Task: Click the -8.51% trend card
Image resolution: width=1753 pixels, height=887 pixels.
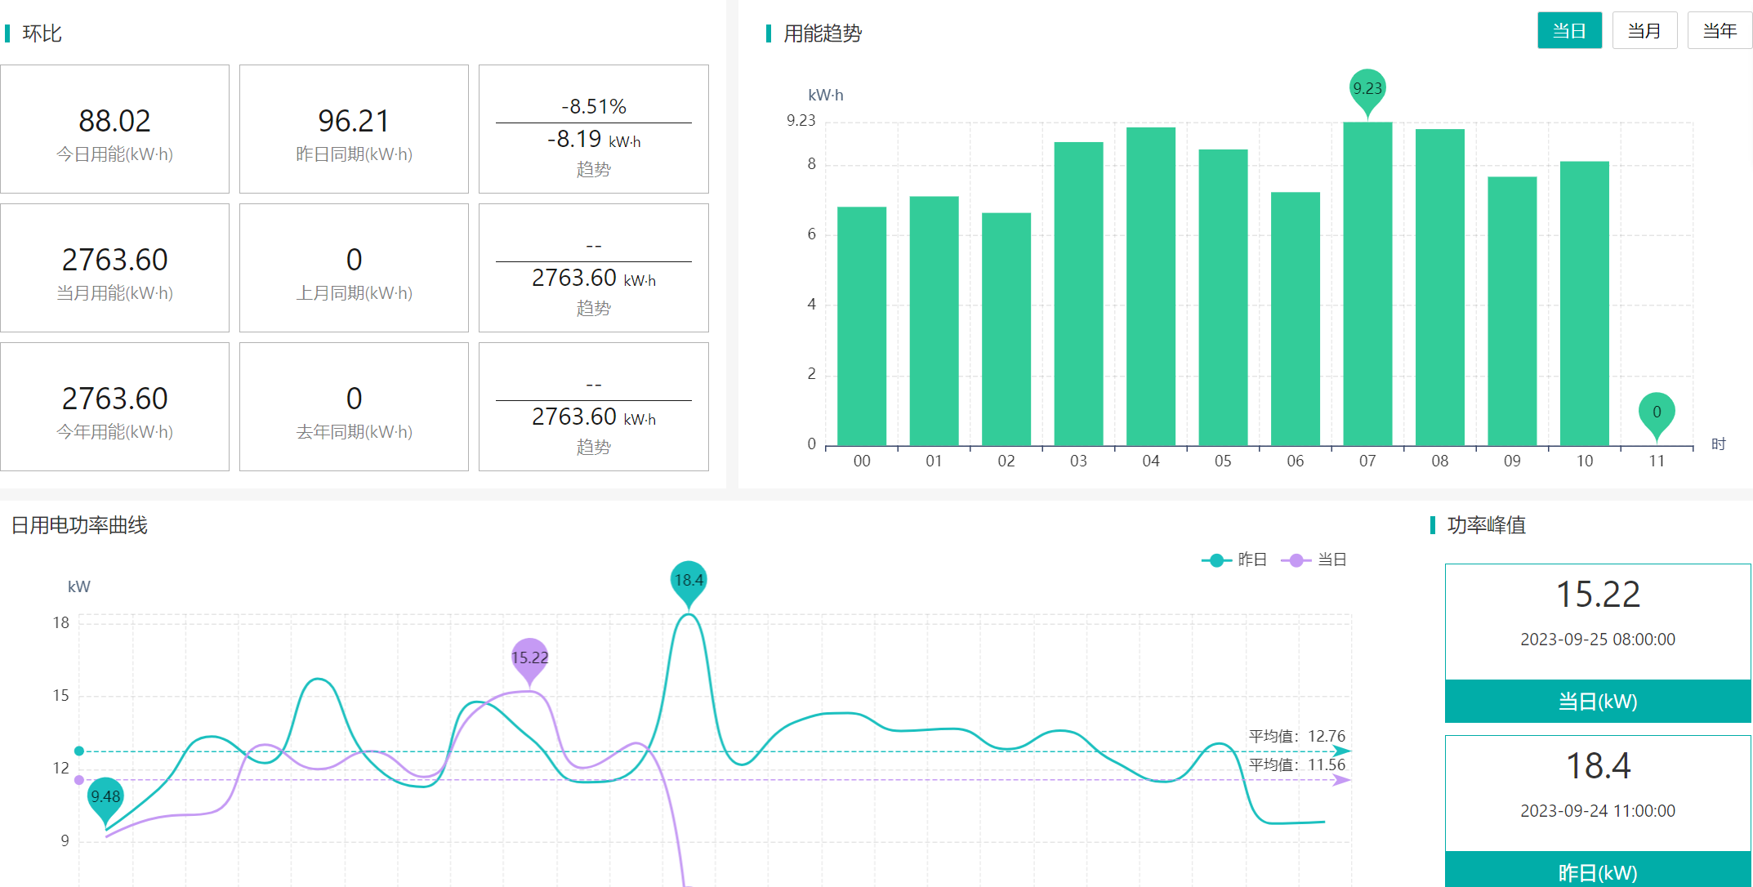Action: tap(593, 129)
